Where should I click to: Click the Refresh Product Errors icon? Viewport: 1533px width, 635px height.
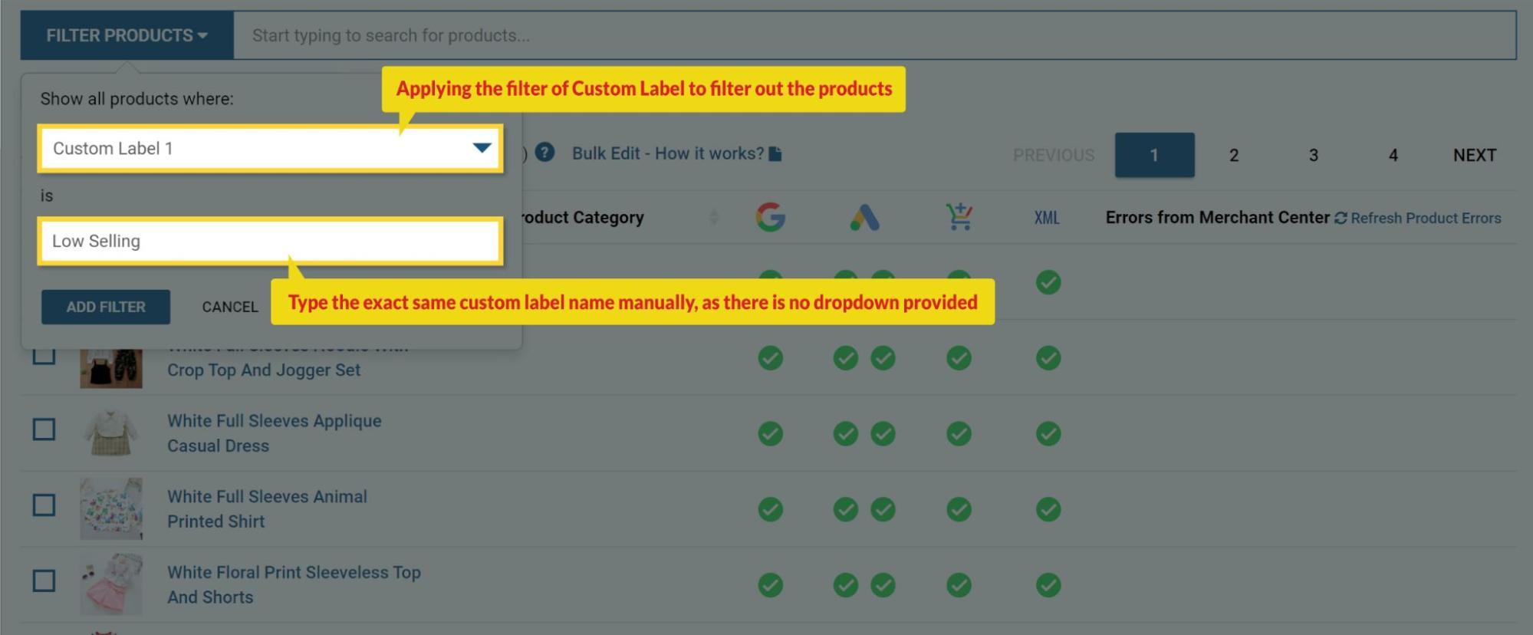[1341, 219]
